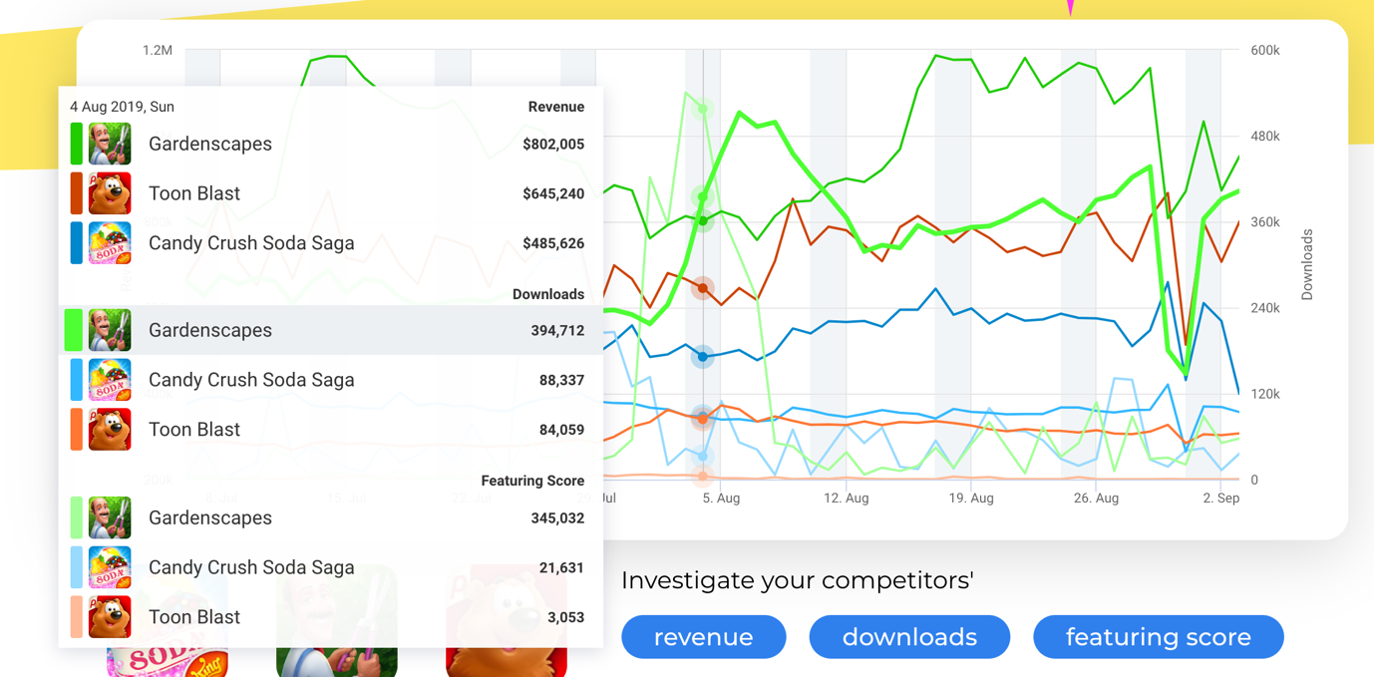
Task: Click the green Gardenscapes revenue color swatch
Action: pos(77,144)
